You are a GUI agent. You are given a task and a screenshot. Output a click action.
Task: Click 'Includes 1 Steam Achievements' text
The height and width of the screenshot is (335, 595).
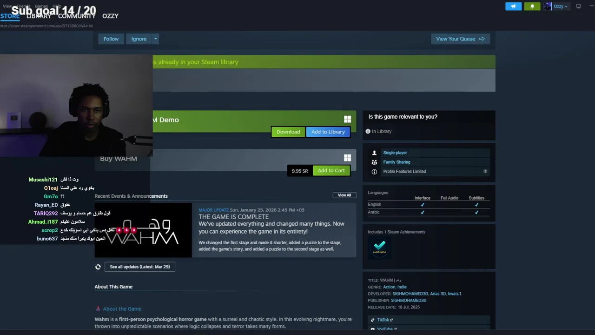(x=397, y=232)
